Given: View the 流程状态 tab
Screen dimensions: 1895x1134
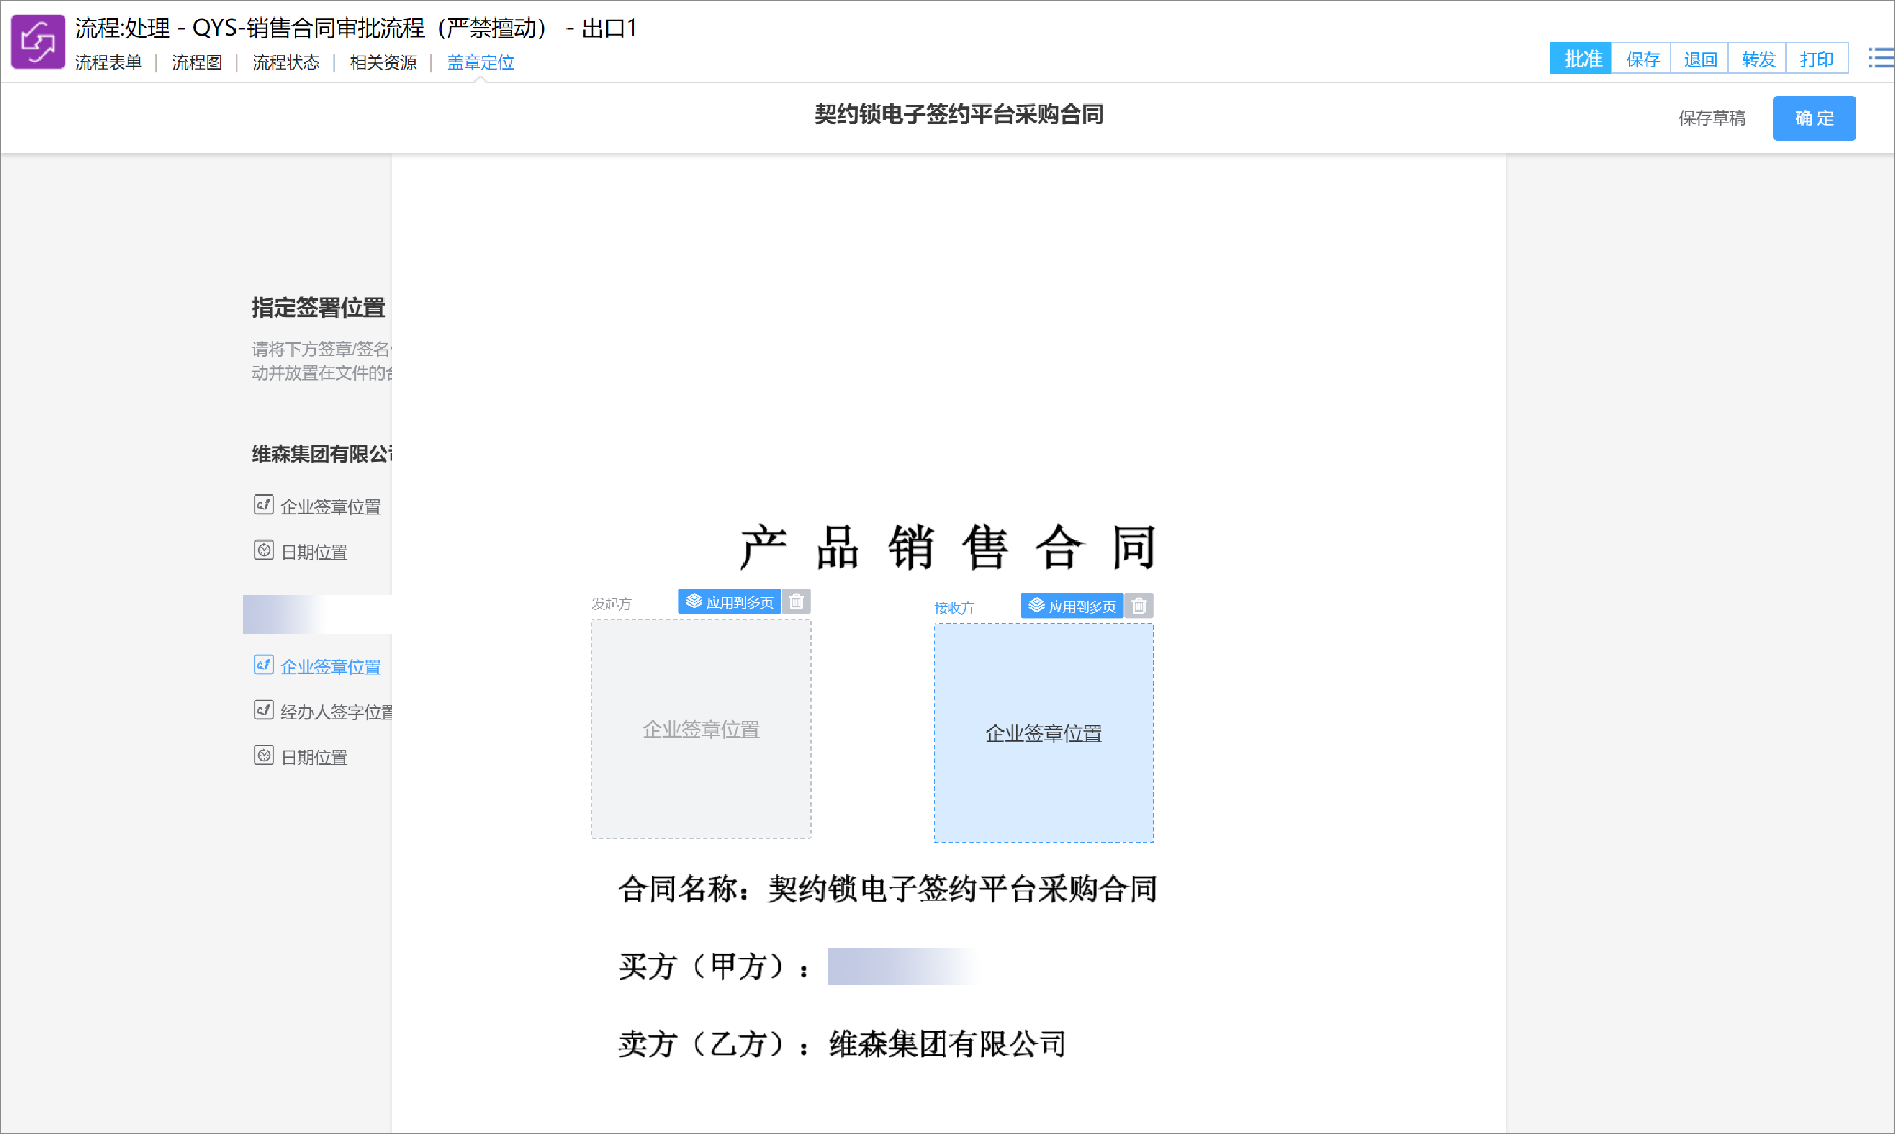Looking at the screenshot, I should (286, 62).
